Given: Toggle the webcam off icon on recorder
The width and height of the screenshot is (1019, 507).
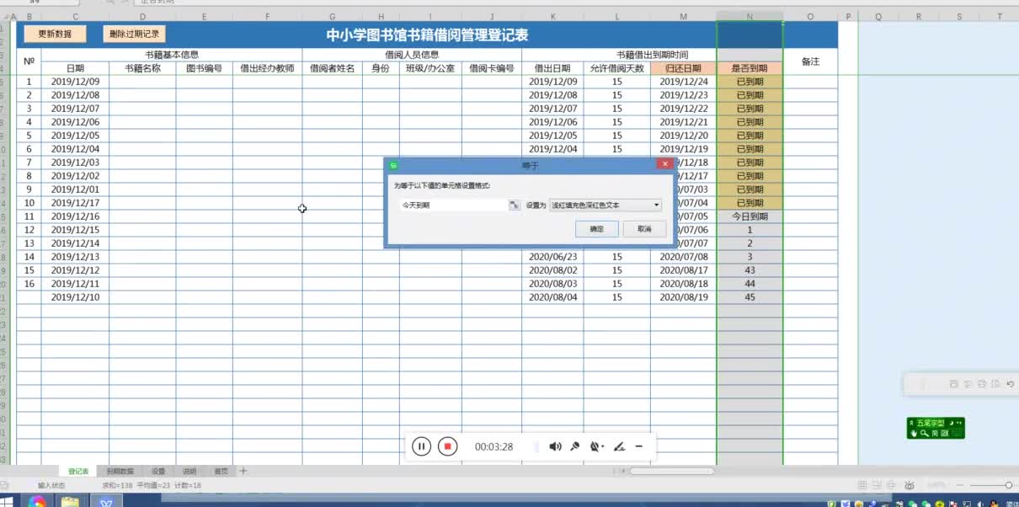Looking at the screenshot, I should coord(595,446).
